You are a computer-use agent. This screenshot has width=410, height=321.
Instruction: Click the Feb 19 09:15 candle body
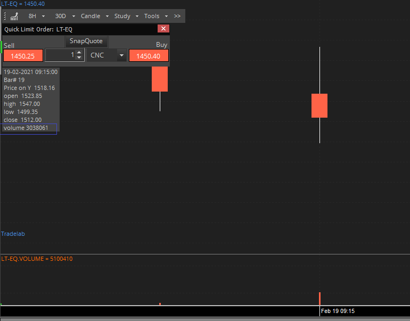[x=319, y=105]
